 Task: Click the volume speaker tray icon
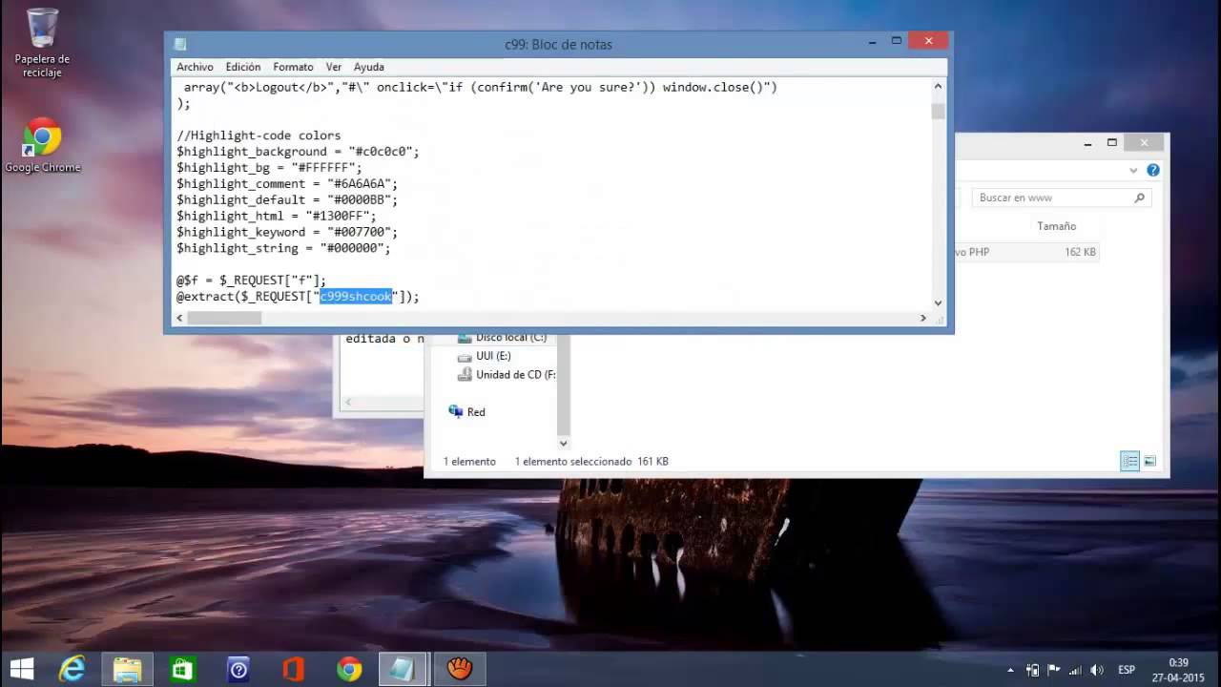point(1097,670)
